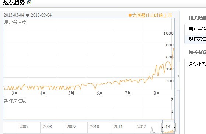This screenshot has width=206, height=134.
Task: Select the 大闸蟹什么时候上市 legend label
Action: tap(152, 15)
